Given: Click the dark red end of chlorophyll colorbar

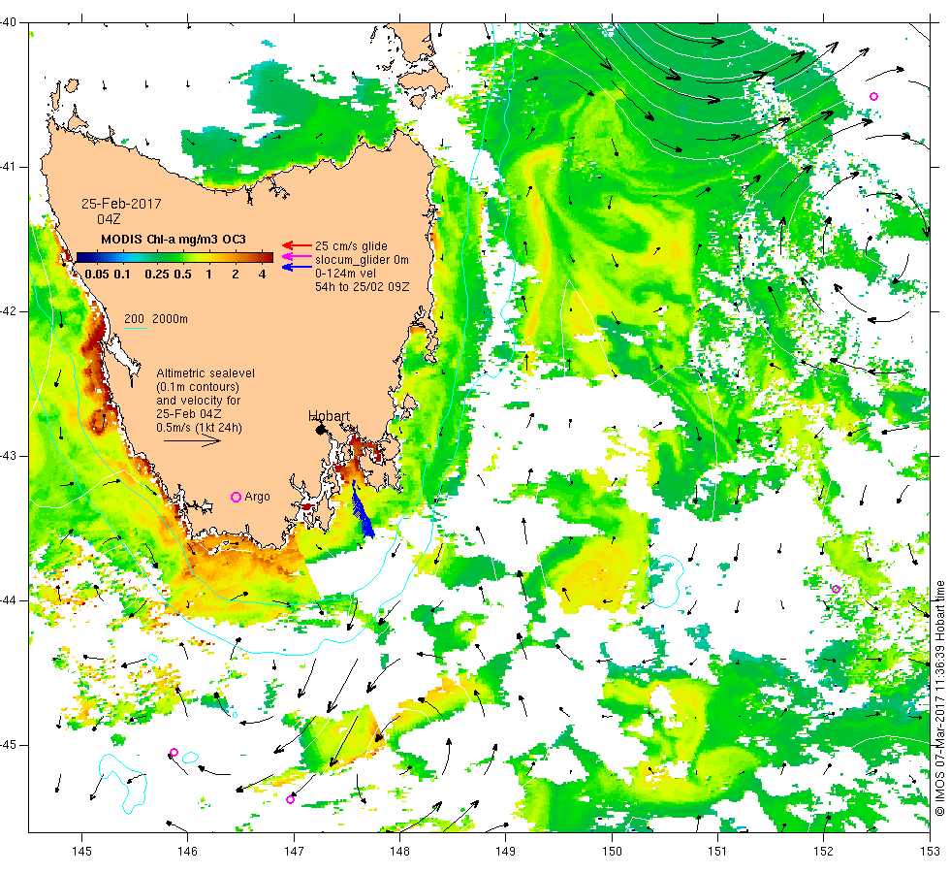Looking at the screenshot, I should 269,257.
